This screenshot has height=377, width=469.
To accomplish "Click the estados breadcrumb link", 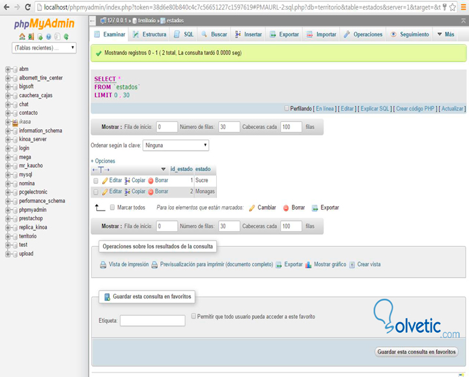I will pyautogui.click(x=175, y=21).
